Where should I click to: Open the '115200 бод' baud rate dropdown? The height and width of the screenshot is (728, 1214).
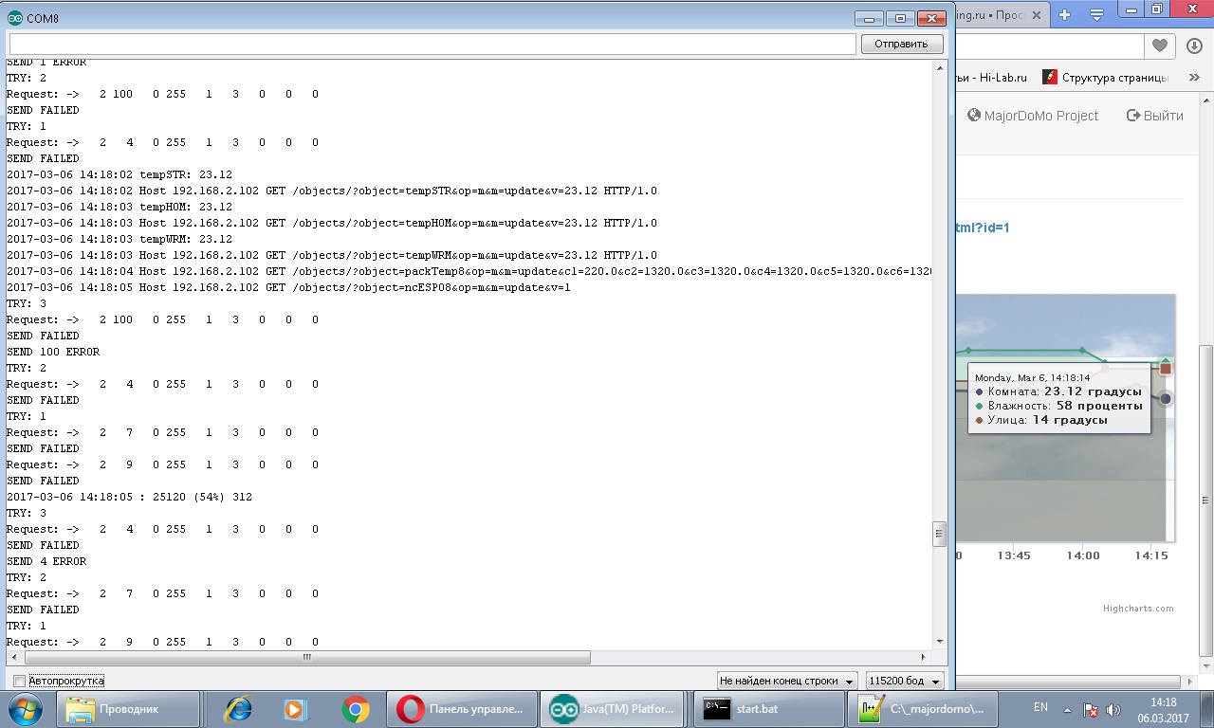coord(905,681)
